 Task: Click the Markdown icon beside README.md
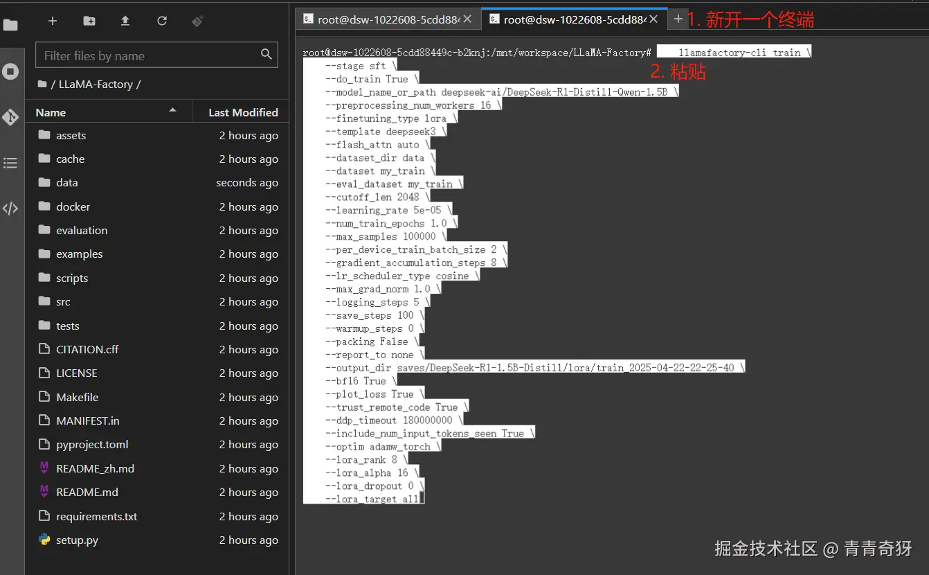[44, 492]
